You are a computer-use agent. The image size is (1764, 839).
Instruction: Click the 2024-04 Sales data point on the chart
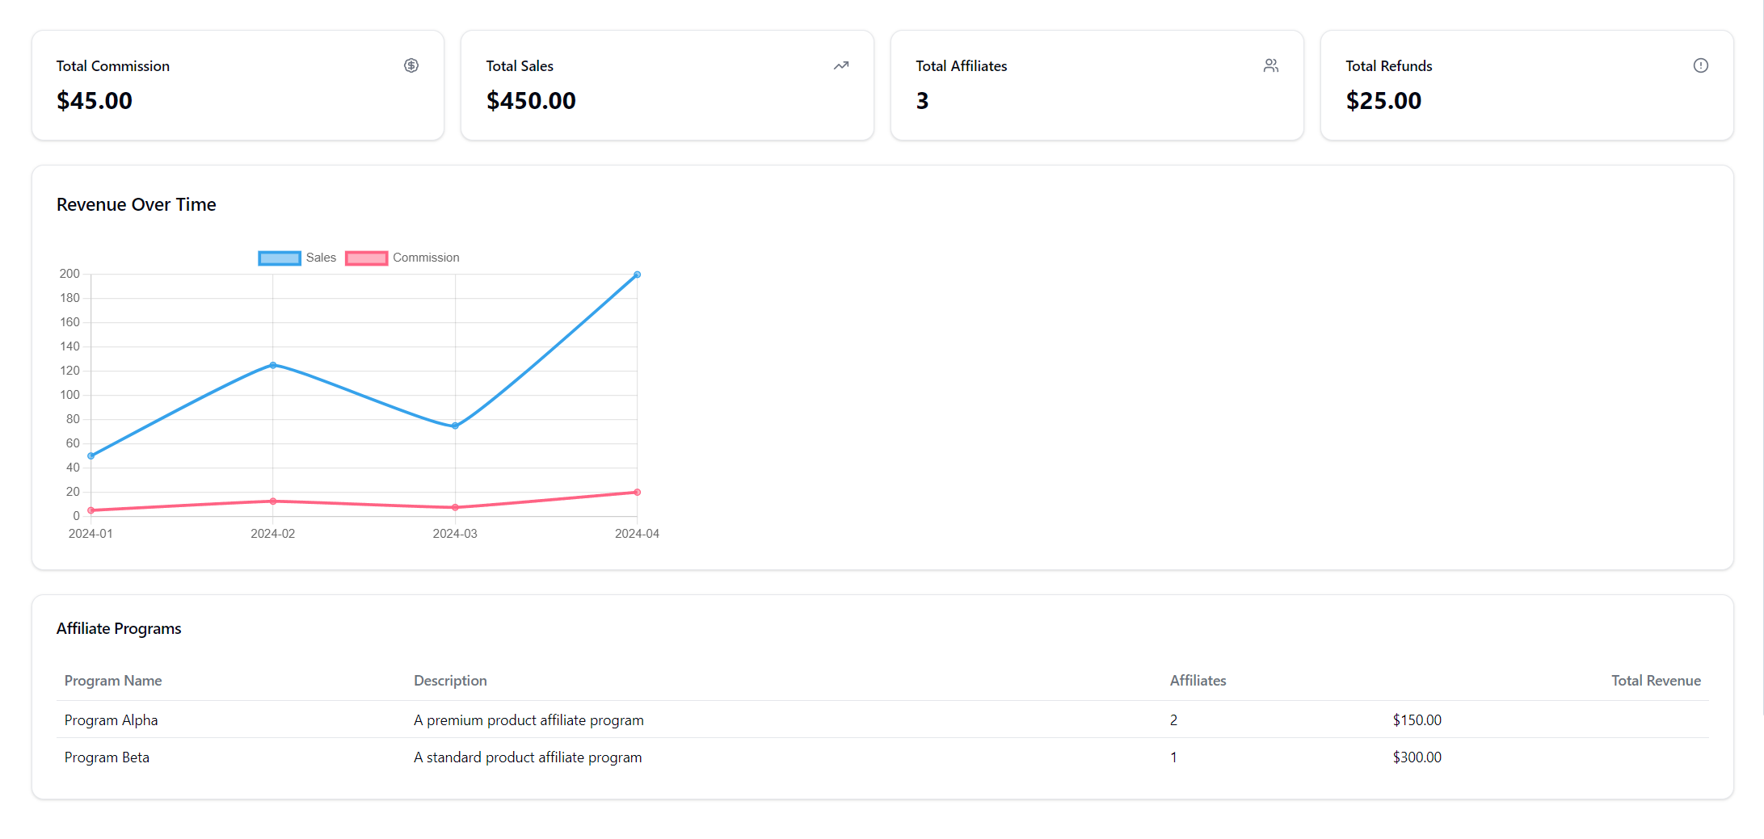coord(638,274)
